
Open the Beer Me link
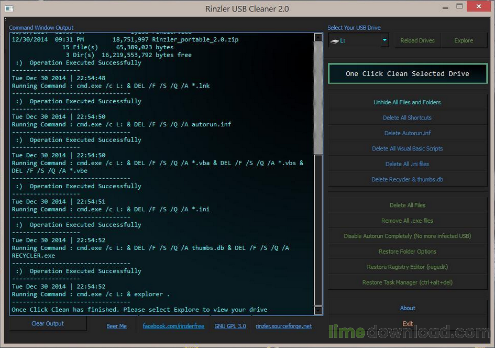(116, 326)
